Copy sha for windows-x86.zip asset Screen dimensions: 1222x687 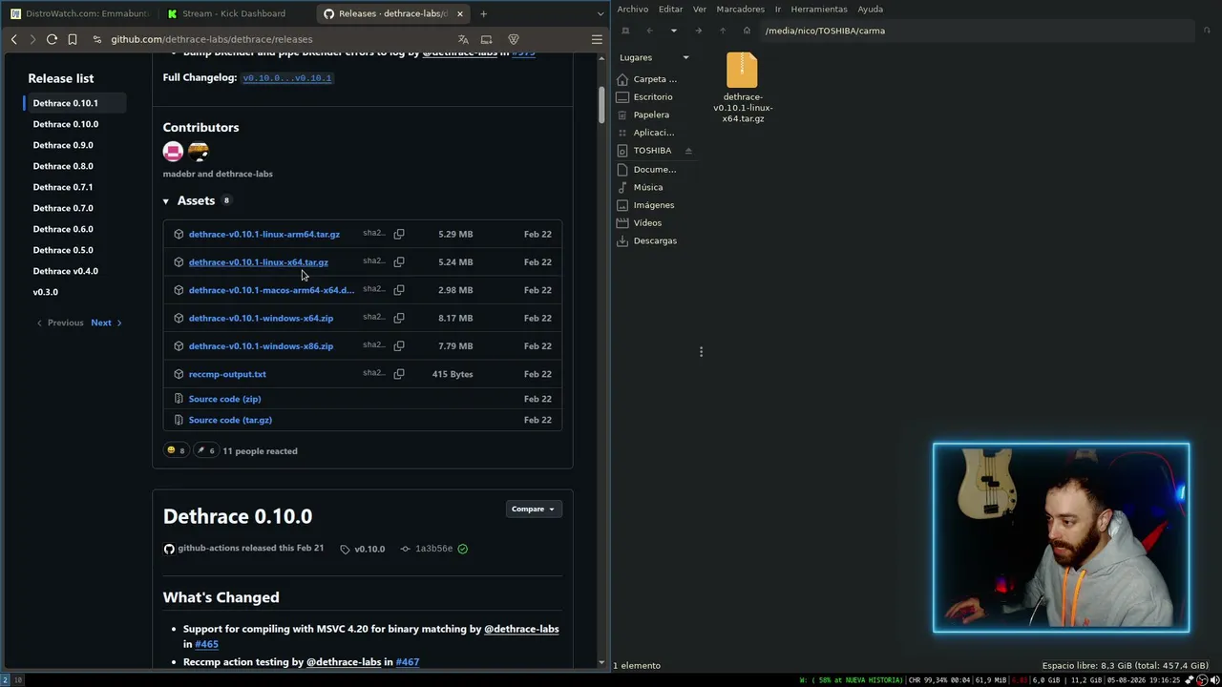click(x=399, y=345)
